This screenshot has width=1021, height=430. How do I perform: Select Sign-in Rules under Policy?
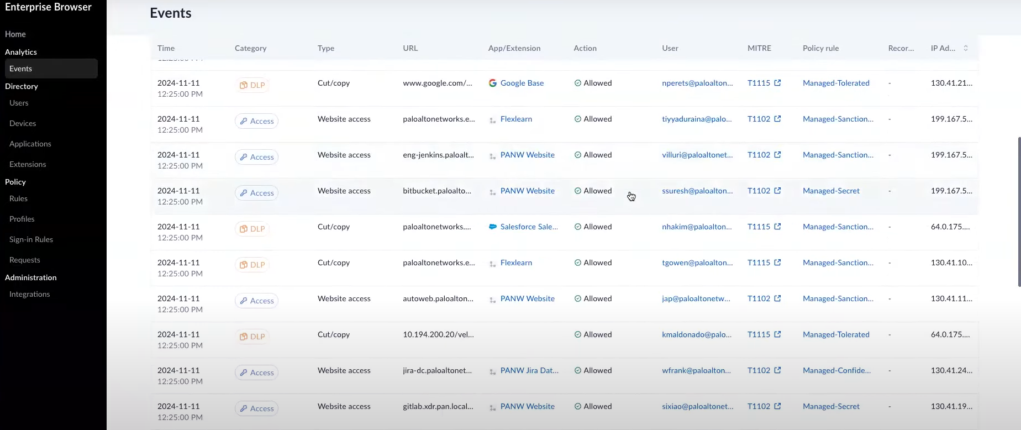point(31,239)
